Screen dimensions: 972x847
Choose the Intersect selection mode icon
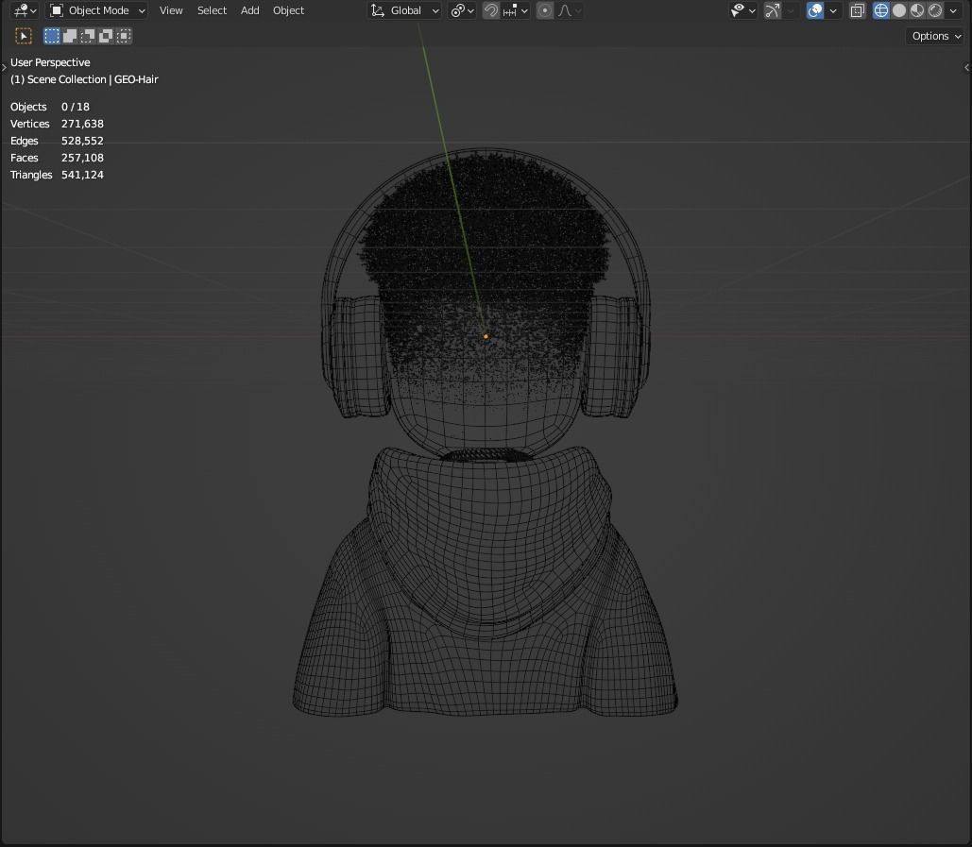tap(124, 36)
